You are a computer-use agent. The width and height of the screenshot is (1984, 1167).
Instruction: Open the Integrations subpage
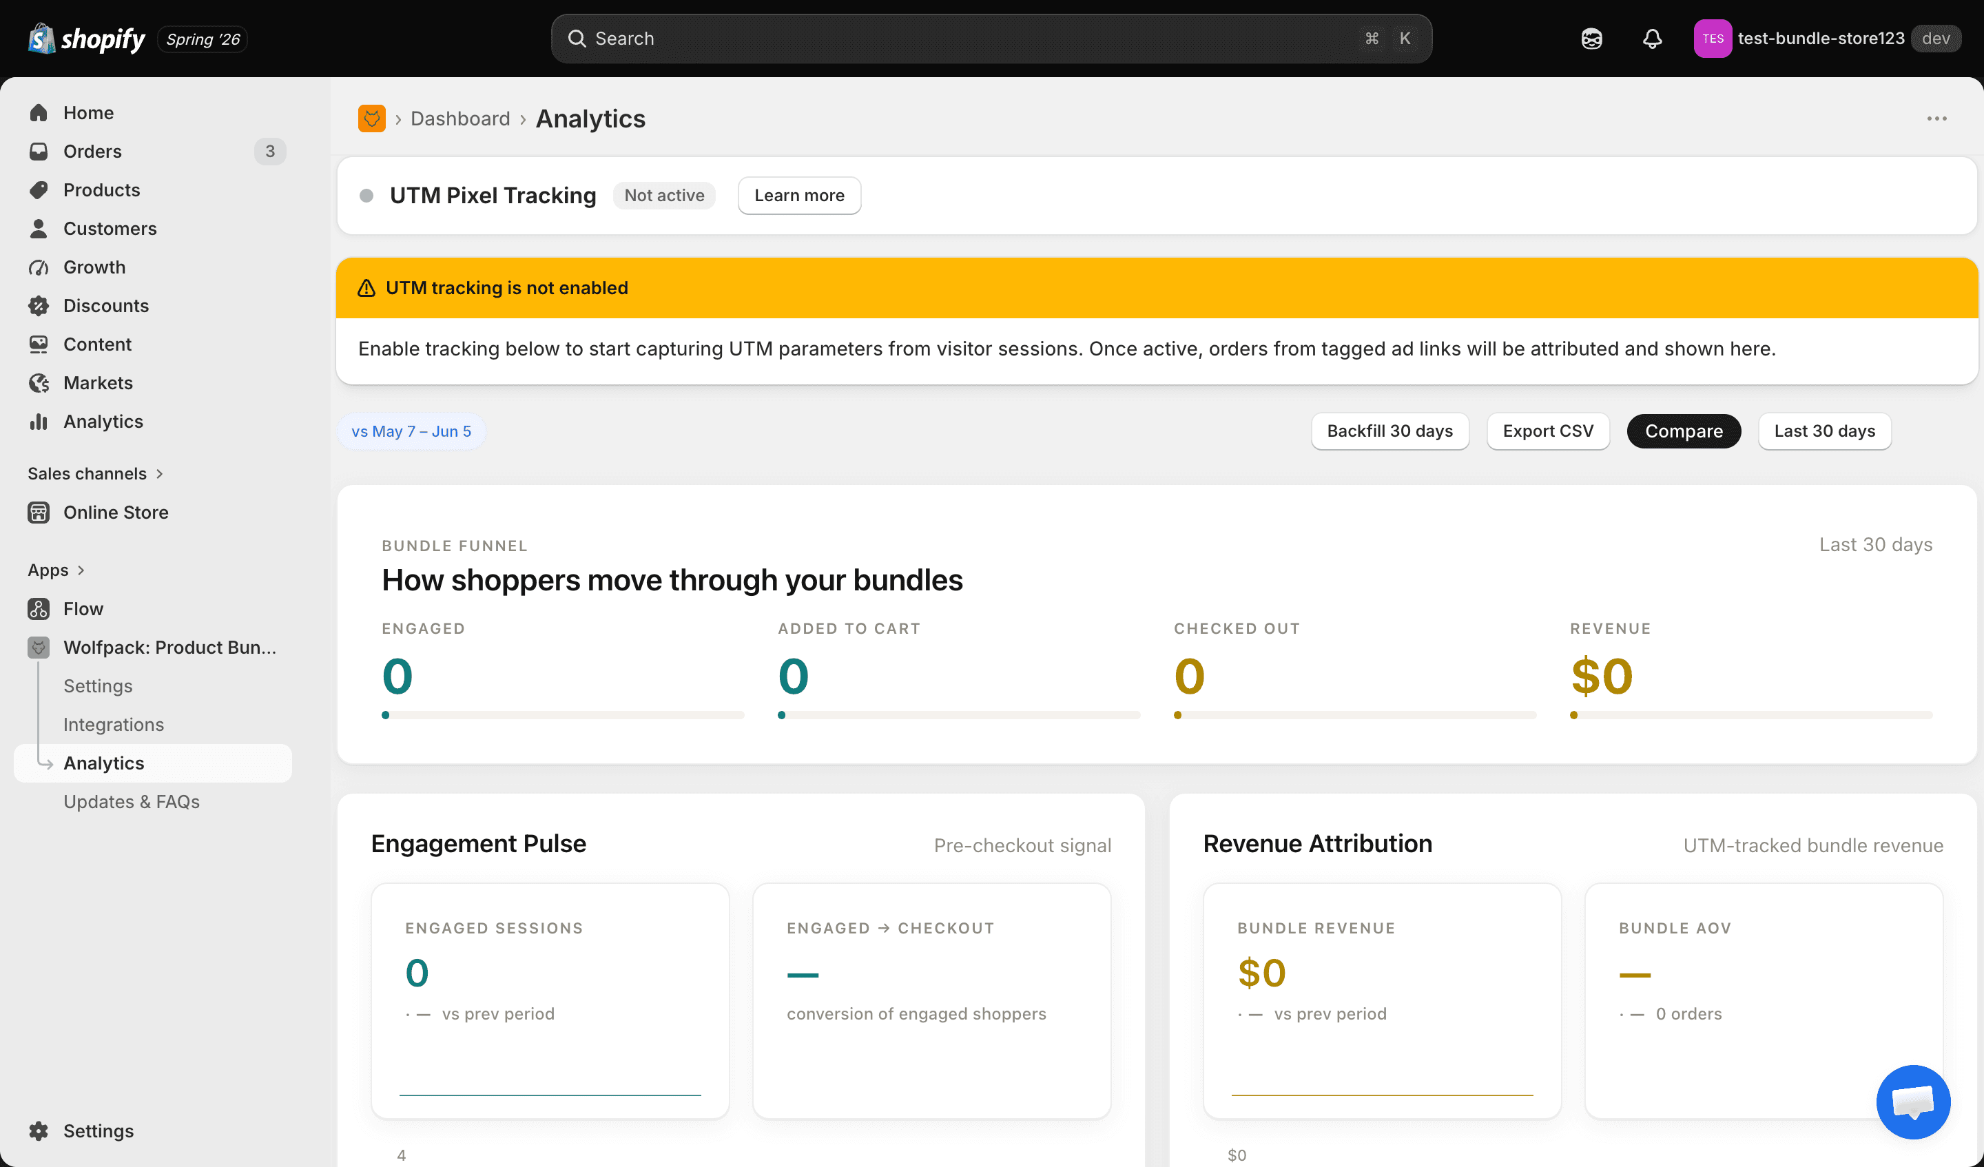pyautogui.click(x=114, y=725)
